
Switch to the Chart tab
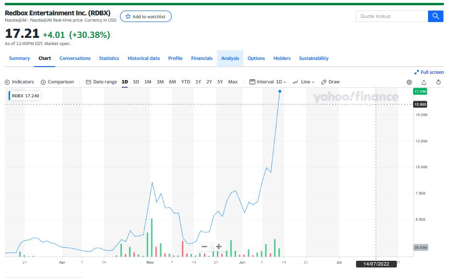[45, 58]
